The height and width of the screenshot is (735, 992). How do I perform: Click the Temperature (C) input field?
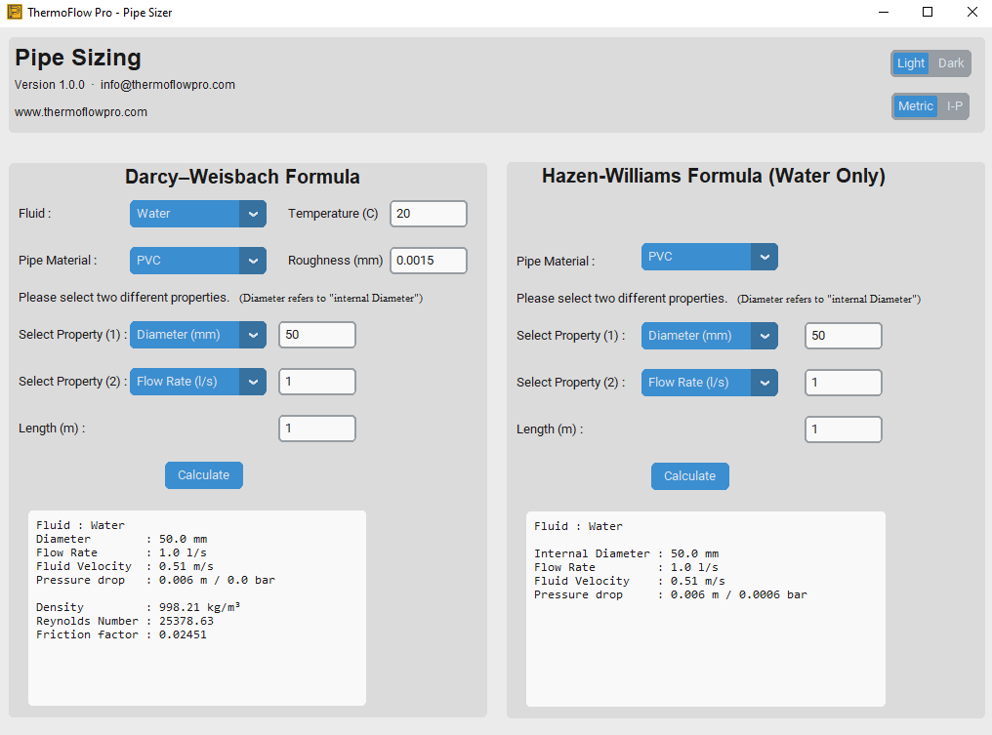(x=428, y=214)
